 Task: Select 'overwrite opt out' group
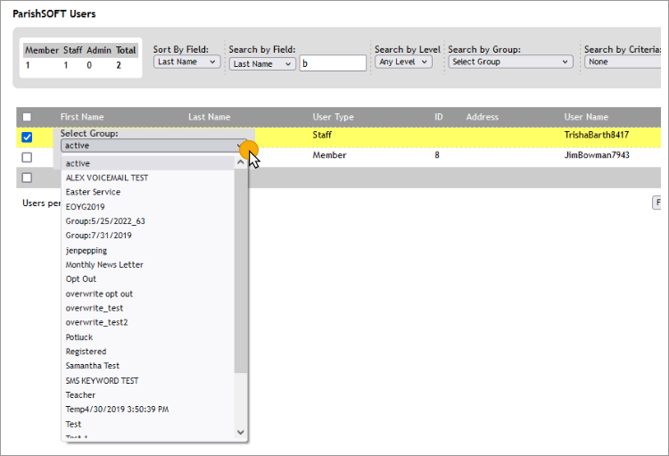point(147,294)
